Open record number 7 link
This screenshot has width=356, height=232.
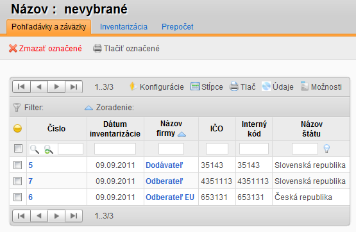31,181
